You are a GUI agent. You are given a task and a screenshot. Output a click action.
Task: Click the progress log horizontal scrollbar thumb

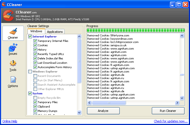tap(109, 103)
